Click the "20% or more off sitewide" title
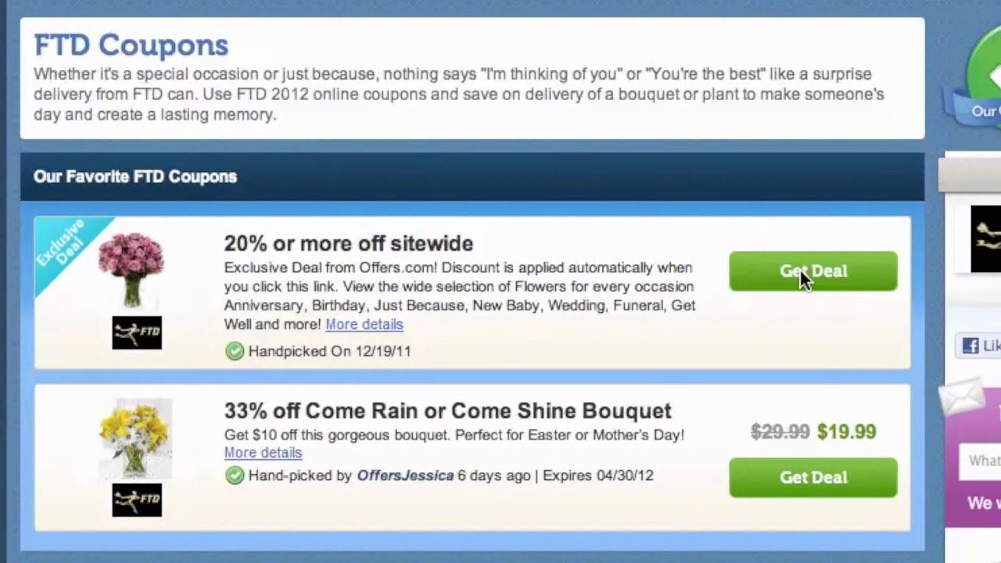The height and width of the screenshot is (563, 1001). [x=349, y=243]
